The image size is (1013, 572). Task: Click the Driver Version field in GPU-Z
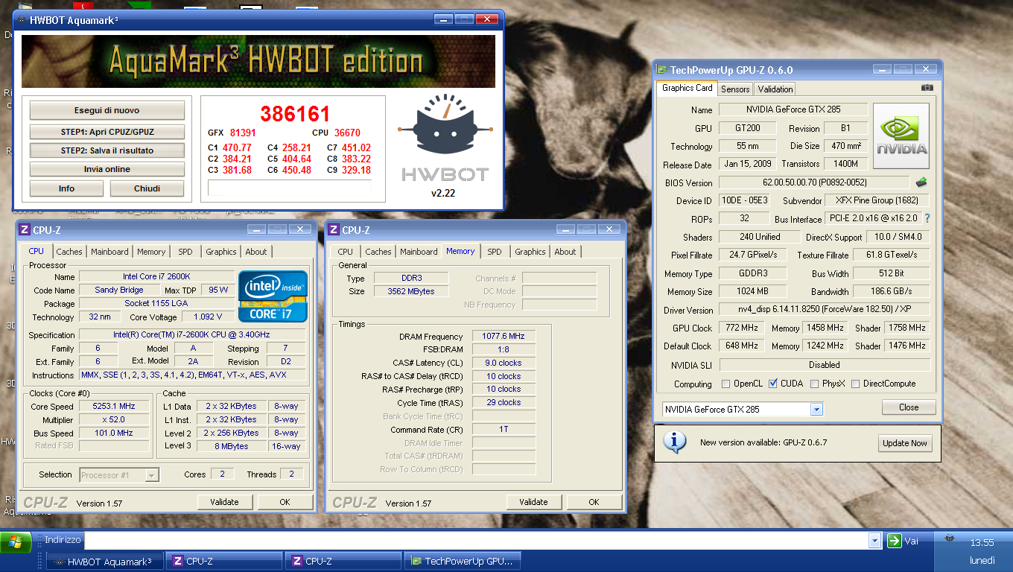point(825,310)
